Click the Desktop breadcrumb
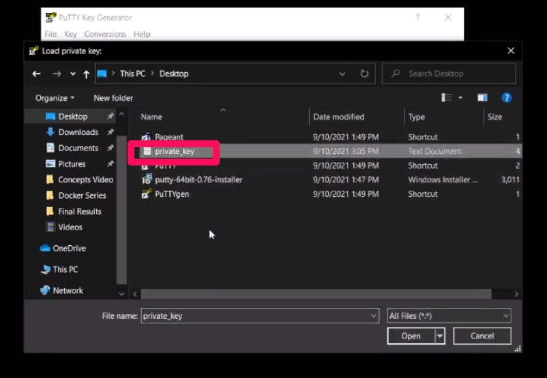 [174, 74]
